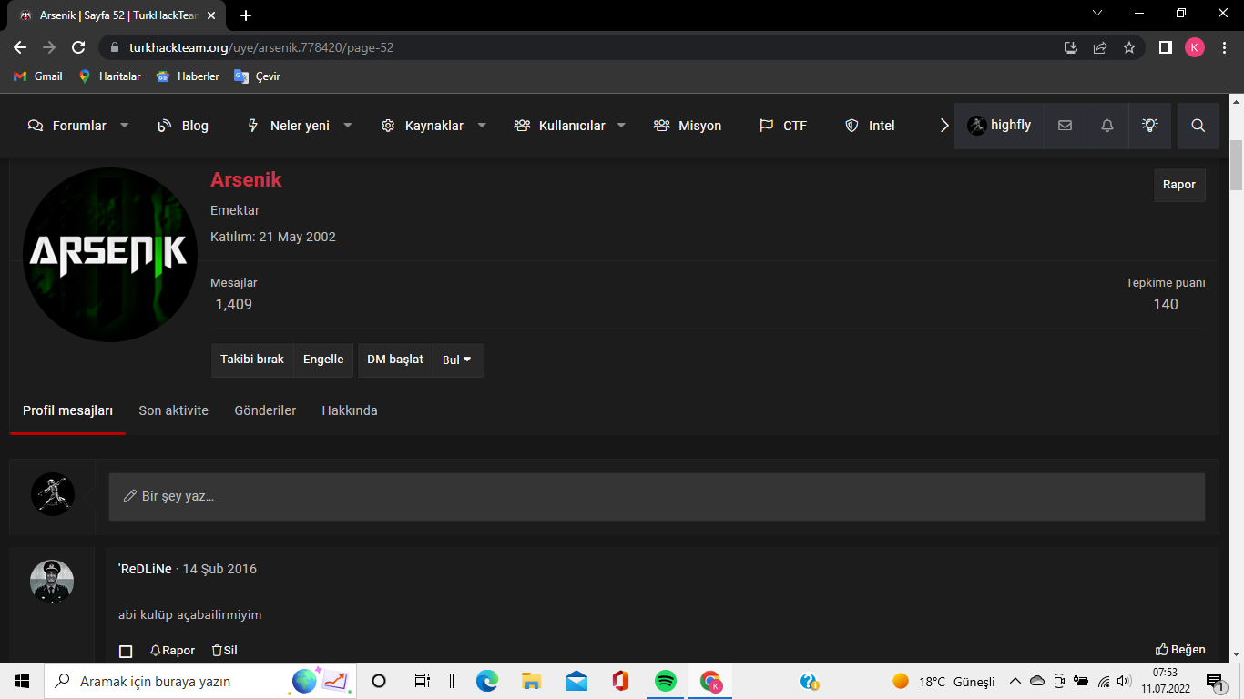This screenshot has width=1244, height=699.
Task: Open Office from the taskbar
Action: 621,681
